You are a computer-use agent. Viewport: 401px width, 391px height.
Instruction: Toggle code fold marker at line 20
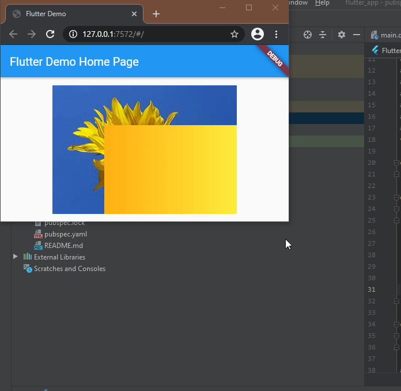pyautogui.click(x=396, y=163)
